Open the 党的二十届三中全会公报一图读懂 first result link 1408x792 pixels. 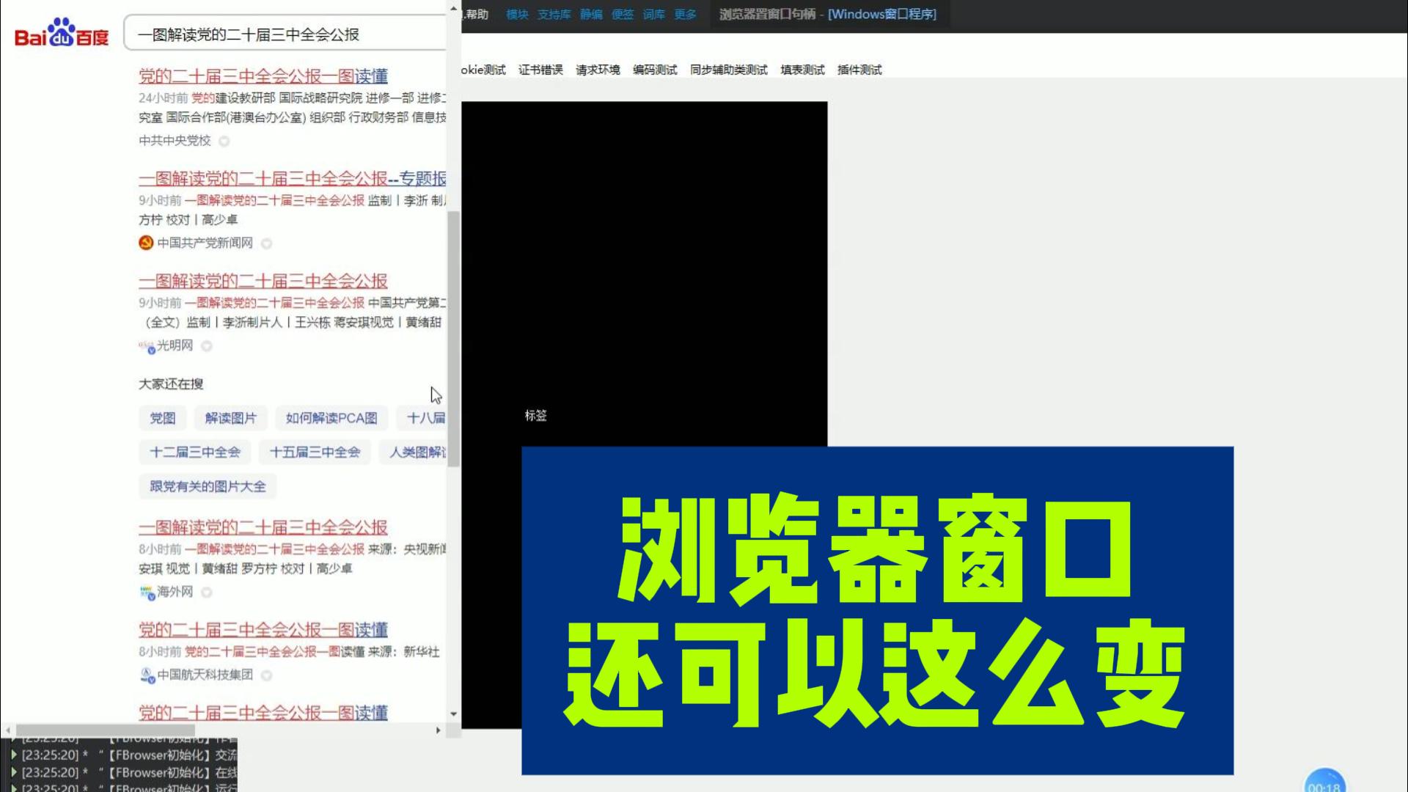pyautogui.click(x=263, y=76)
